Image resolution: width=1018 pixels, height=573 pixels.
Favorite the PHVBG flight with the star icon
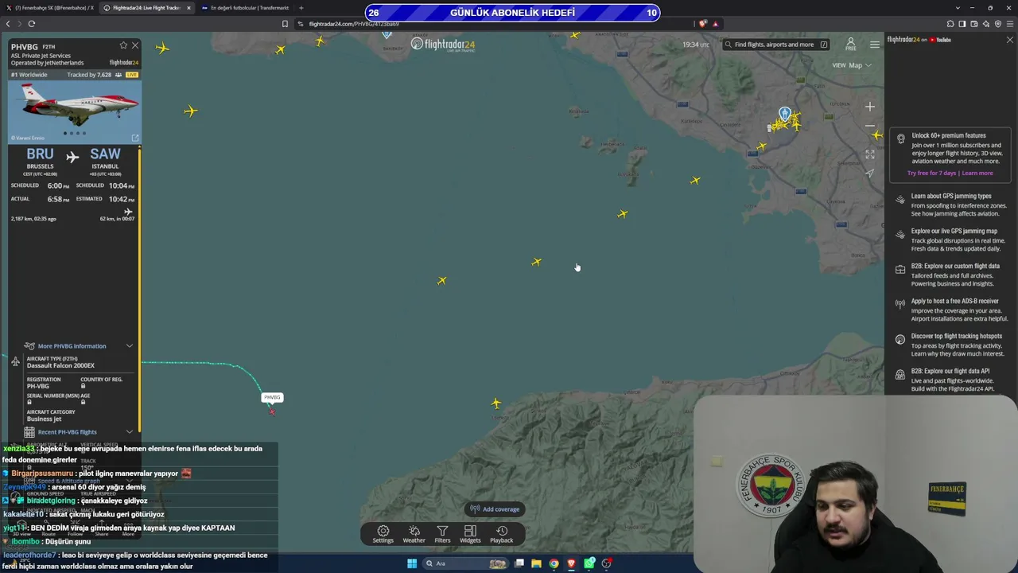123,45
